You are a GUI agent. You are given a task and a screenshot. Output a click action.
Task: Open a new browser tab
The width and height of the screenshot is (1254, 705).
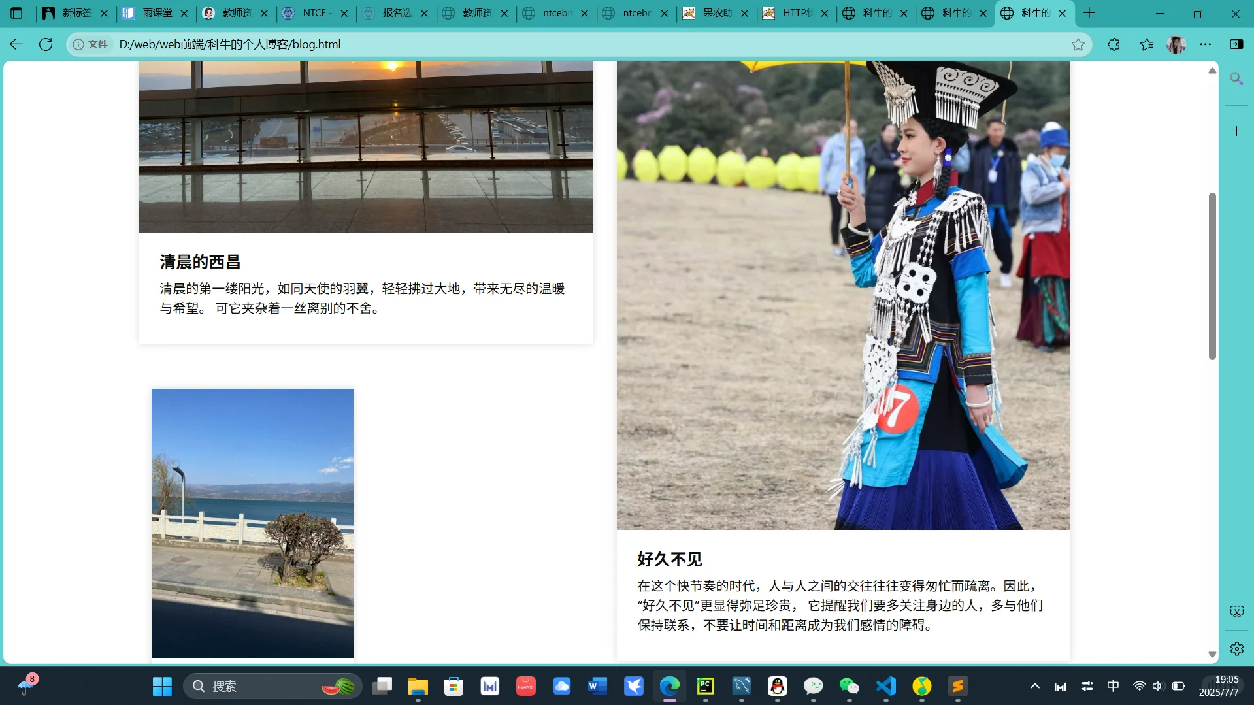(1089, 13)
